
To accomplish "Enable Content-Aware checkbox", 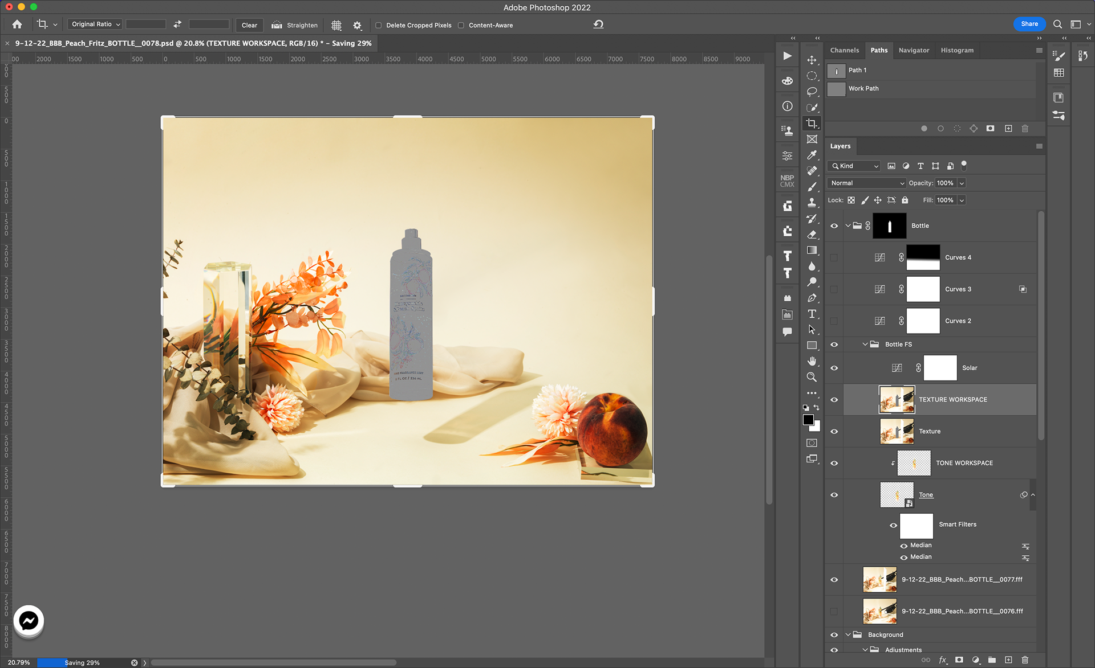I will pyautogui.click(x=461, y=25).
